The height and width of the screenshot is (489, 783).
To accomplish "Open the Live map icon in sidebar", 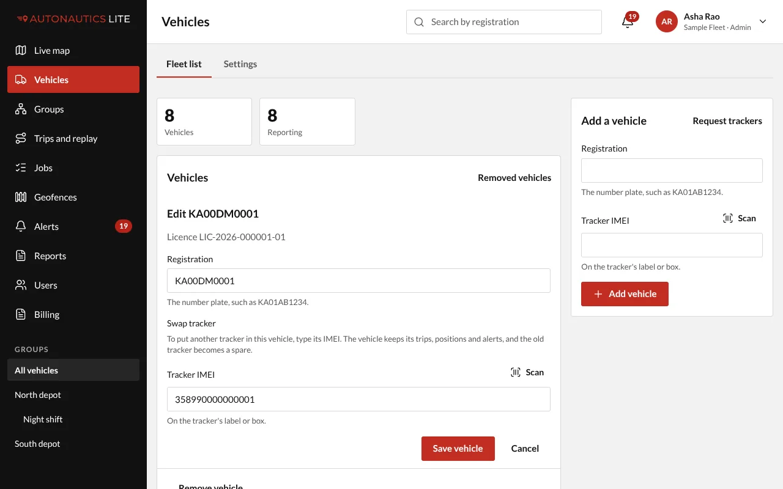I will click(21, 50).
